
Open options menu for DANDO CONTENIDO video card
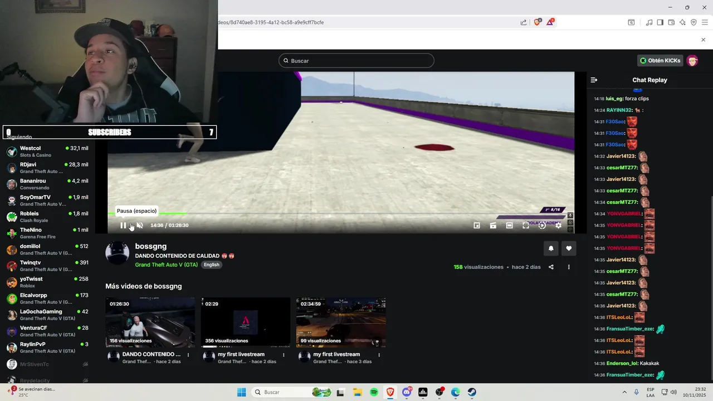pos(188,355)
